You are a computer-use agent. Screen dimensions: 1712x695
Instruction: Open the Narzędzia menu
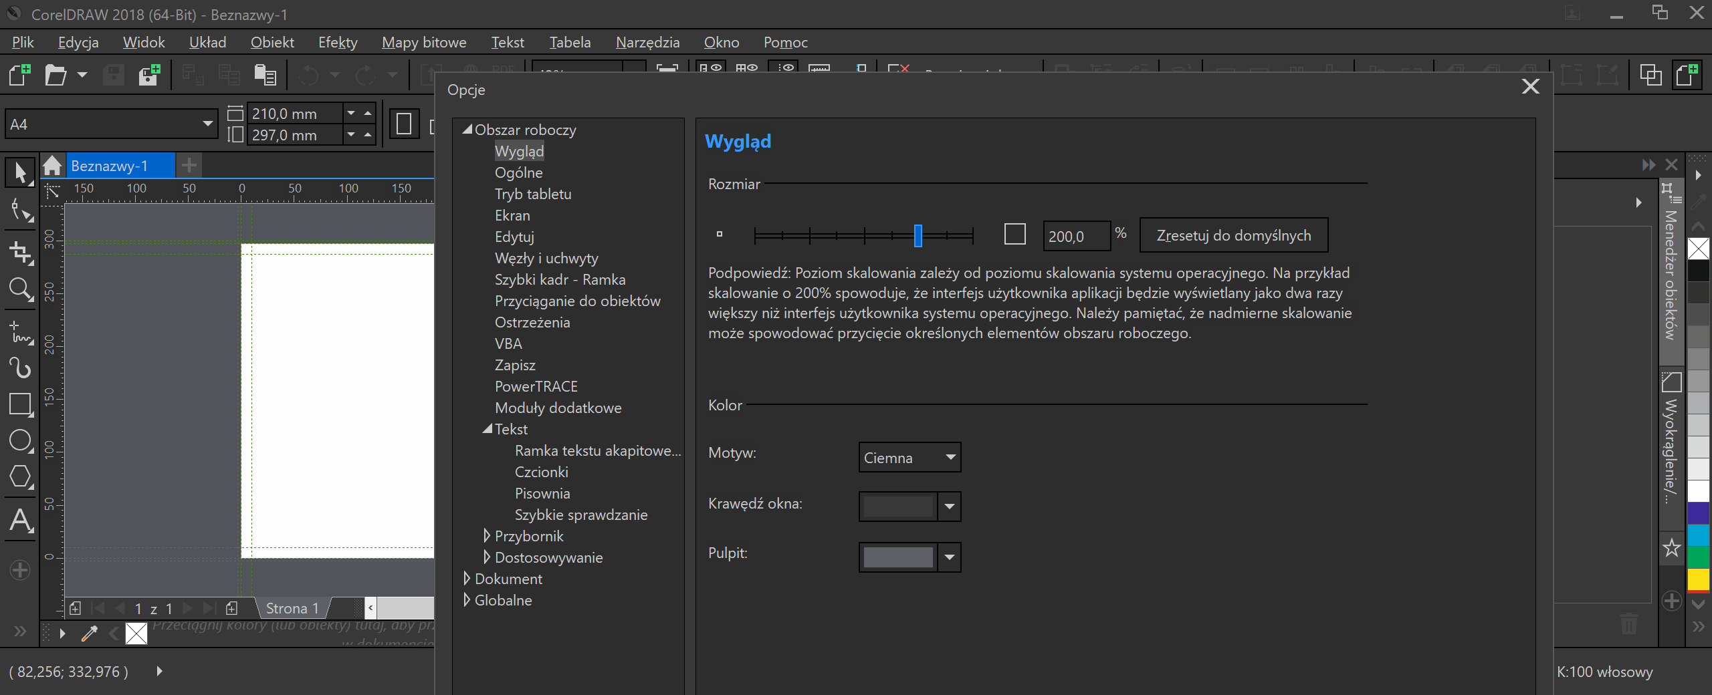point(647,43)
